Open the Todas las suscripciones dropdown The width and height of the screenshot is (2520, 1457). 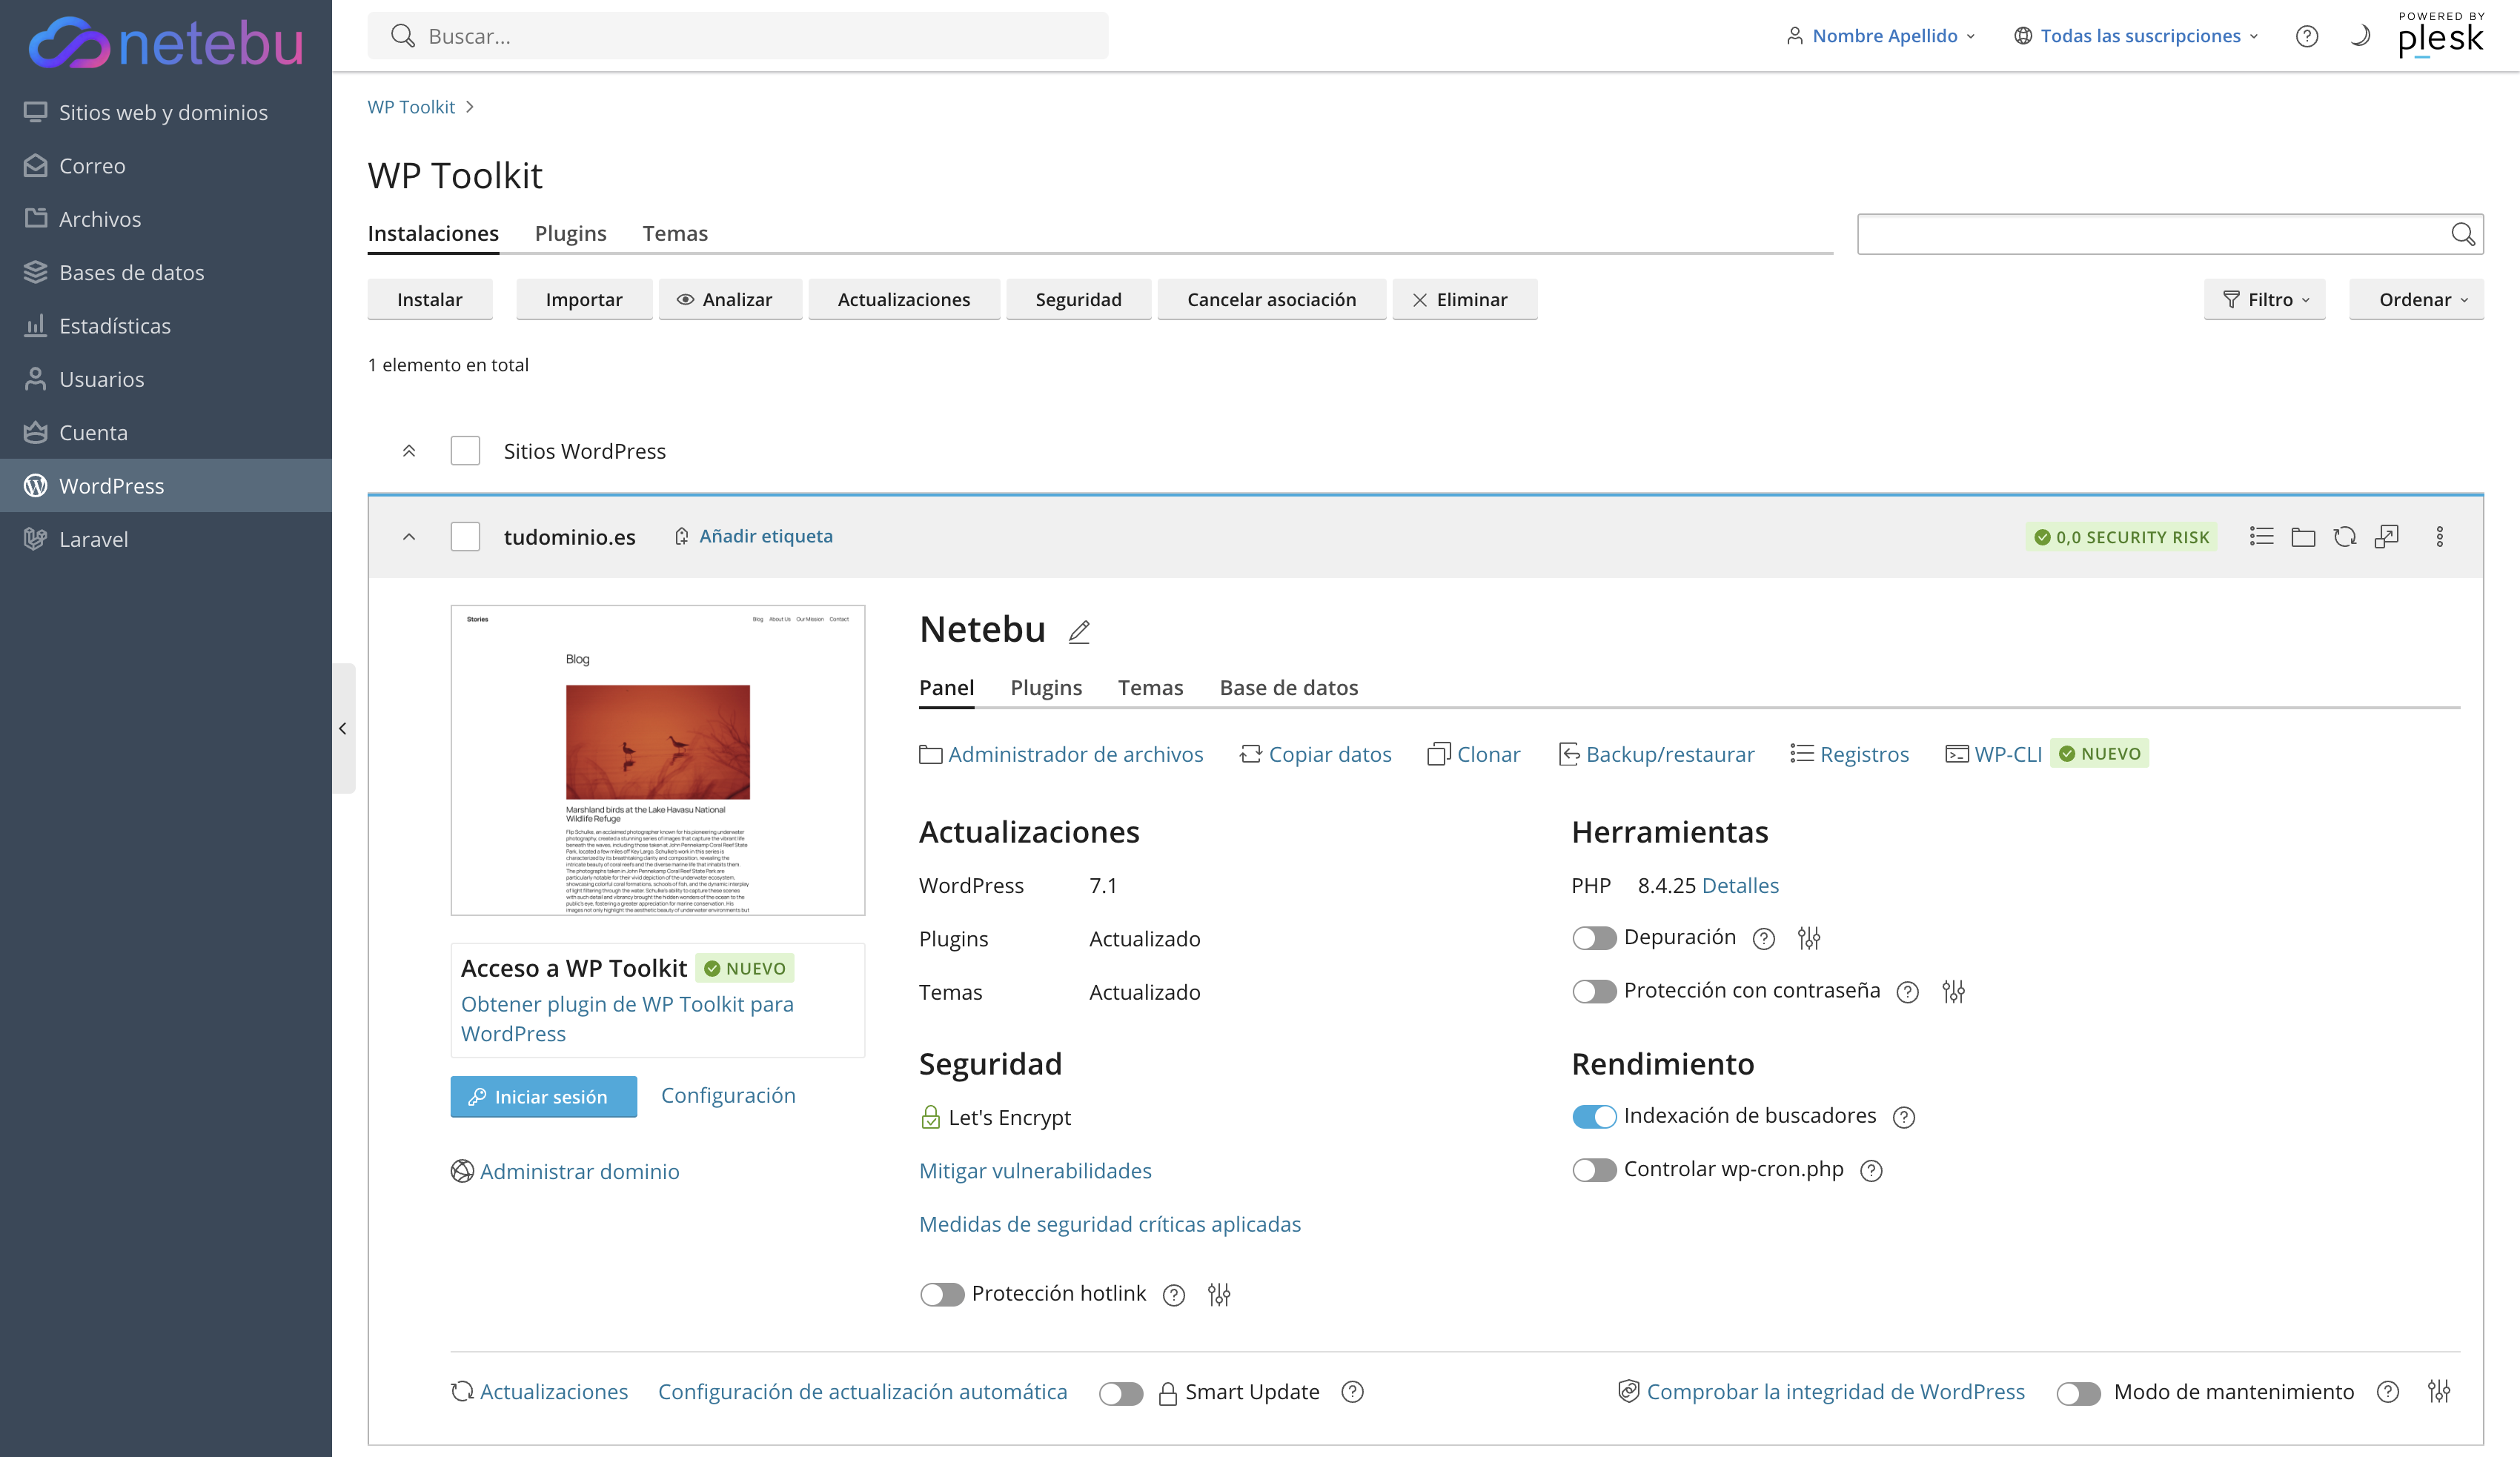click(x=2136, y=36)
